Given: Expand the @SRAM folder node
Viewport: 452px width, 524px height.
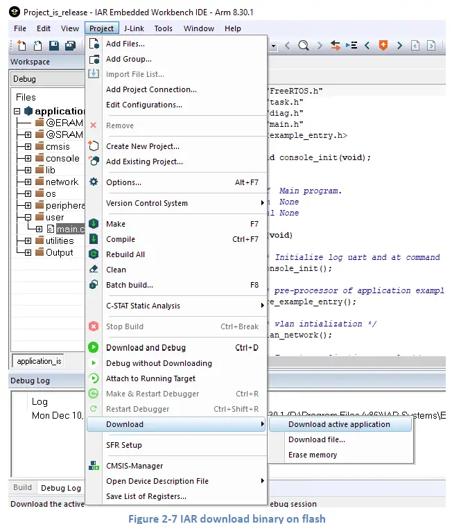Looking at the screenshot, I should [x=28, y=134].
